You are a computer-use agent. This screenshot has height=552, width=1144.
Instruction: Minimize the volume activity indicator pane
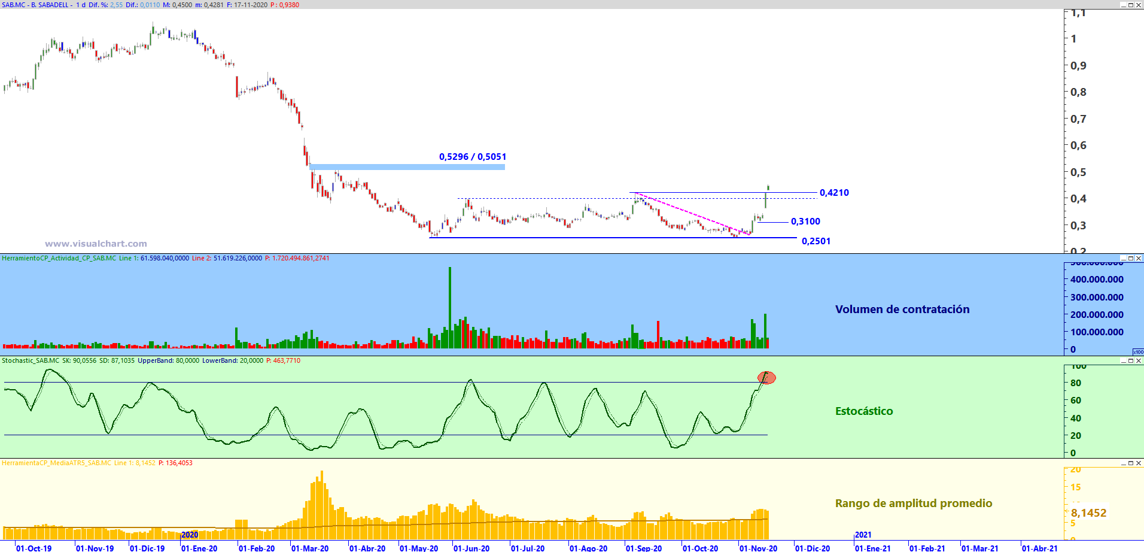tap(1123, 258)
